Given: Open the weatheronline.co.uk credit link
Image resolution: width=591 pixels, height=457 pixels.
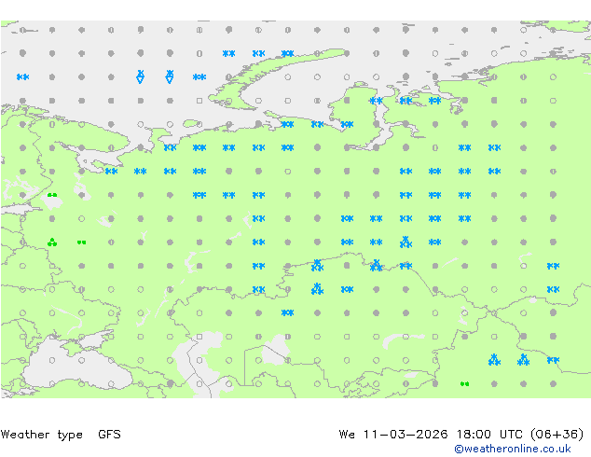Looking at the screenshot, I should coord(513,449).
